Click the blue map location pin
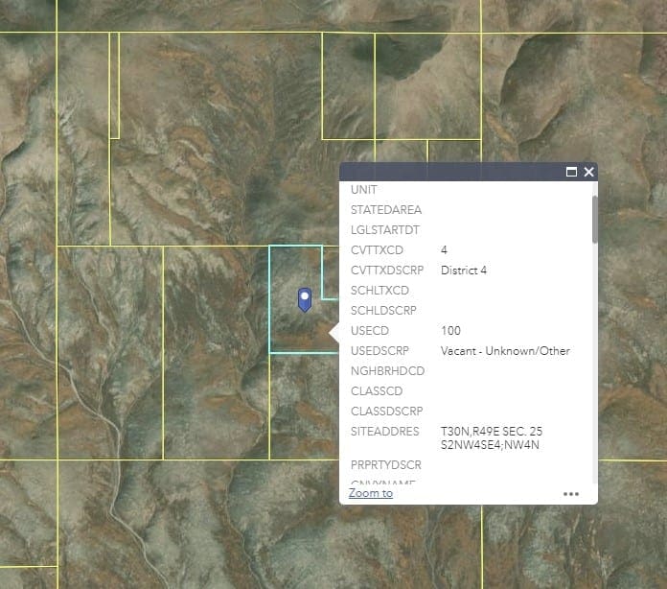Screen dimensions: 667x589 (305, 300)
